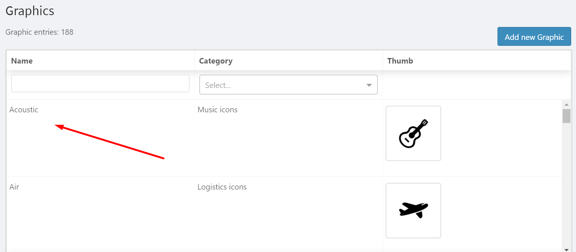Click the acoustic guitar icon thumbnail

coord(413,133)
